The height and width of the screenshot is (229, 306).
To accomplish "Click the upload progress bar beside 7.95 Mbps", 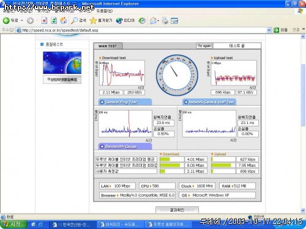I will (223, 165).
